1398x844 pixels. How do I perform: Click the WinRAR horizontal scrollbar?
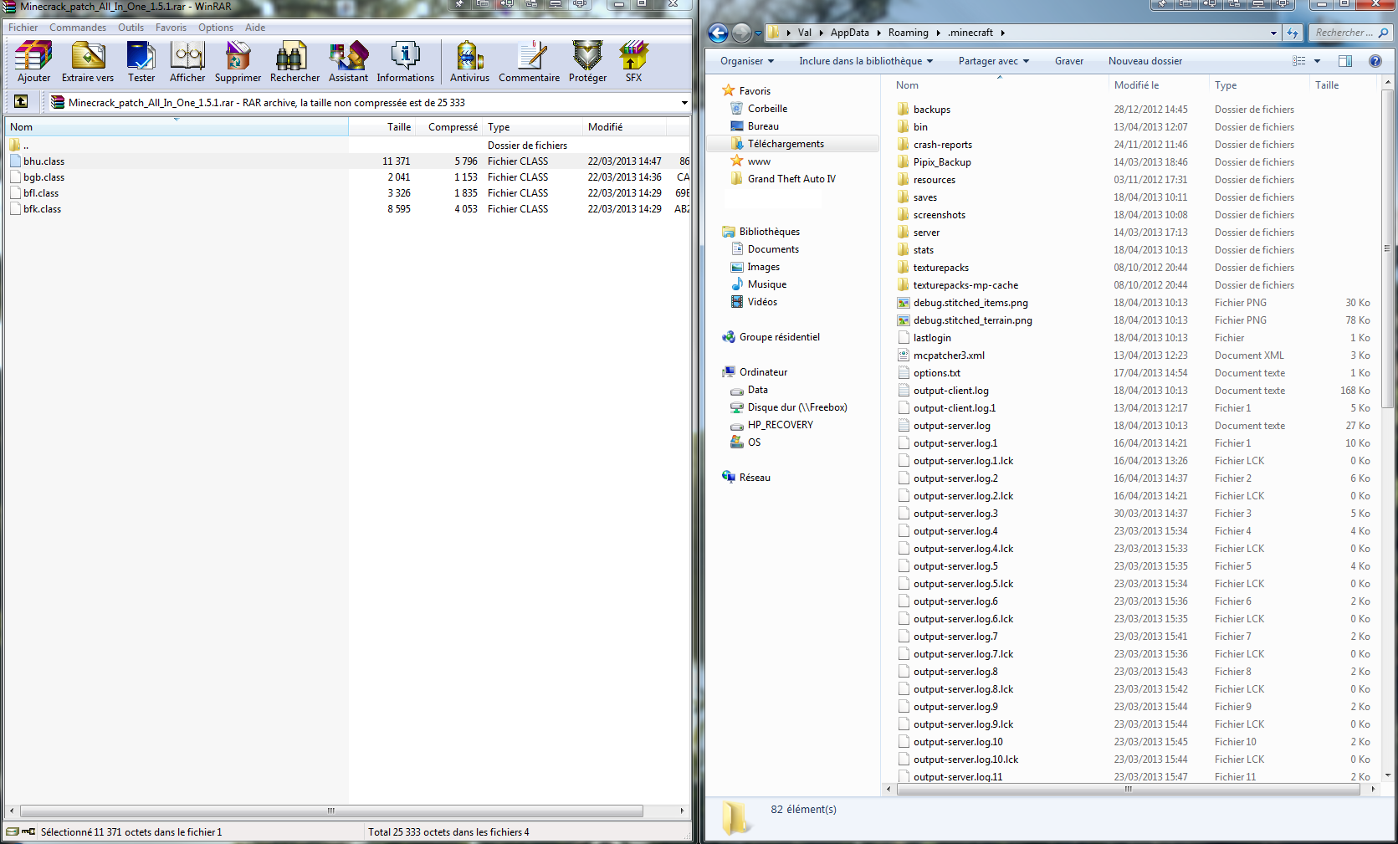coord(331,811)
